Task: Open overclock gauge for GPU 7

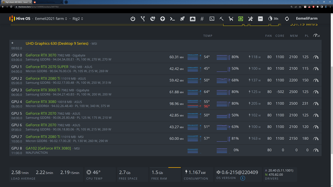Action: coord(316,139)
